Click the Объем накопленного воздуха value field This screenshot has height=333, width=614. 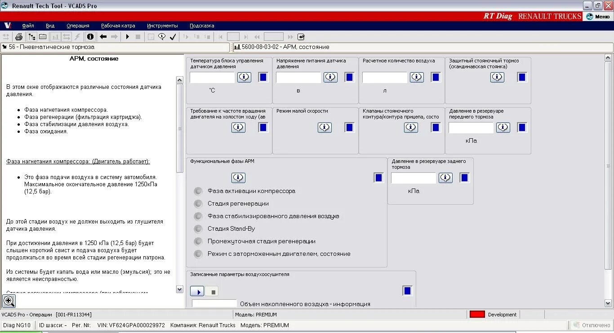point(214,304)
